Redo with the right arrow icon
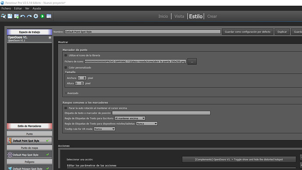This screenshot has width=302, height=170. point(29,16)
